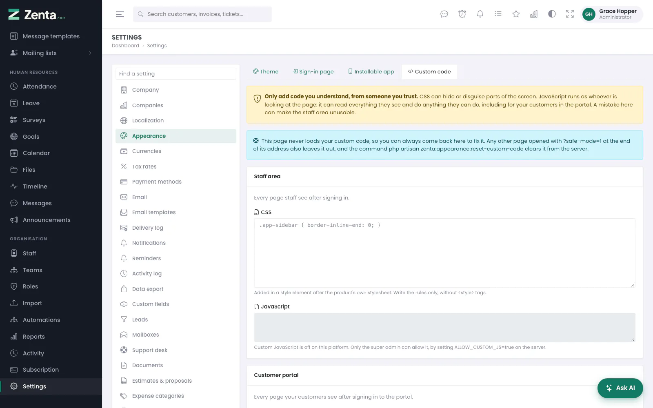
Task: Open Estimates & proposals settings
Action: (176, 381)
